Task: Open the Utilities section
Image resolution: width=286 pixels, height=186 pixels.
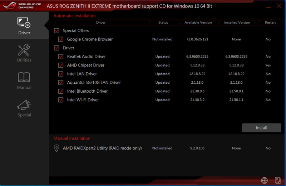Action: pyautogui.click(x=24, y=53)
